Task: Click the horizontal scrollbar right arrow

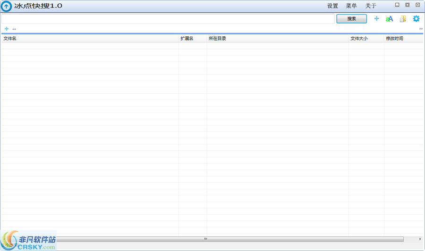Action: pyautogui.click(x=420, y=239)
